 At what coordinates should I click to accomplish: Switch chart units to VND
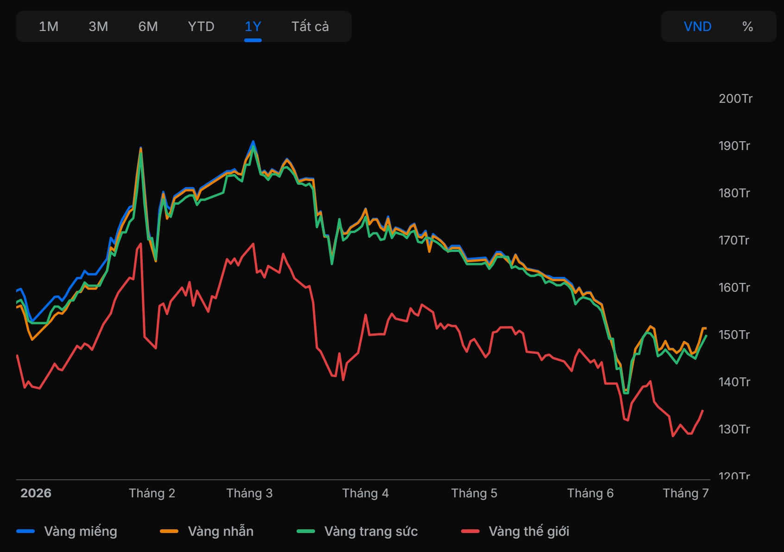(x=697, y=26)
